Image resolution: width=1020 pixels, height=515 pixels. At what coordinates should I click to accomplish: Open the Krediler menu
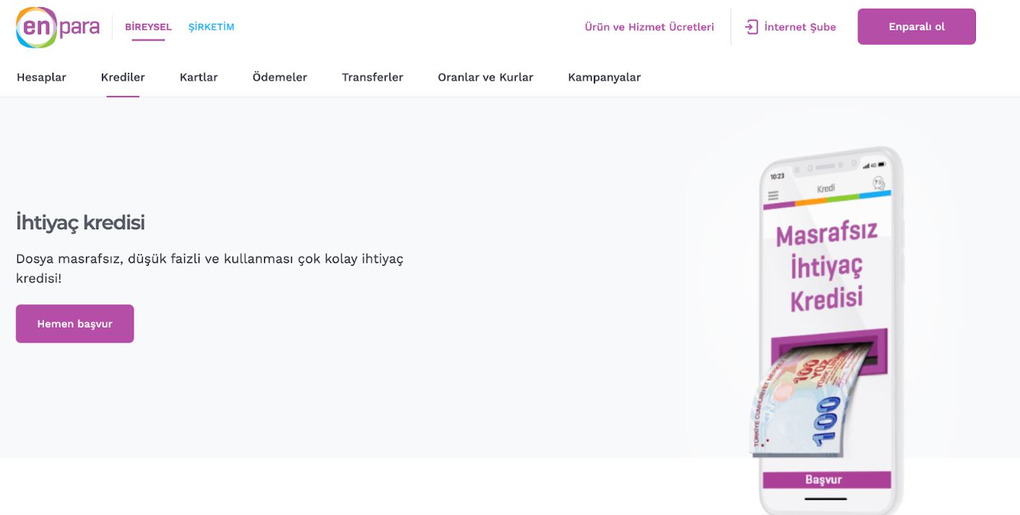tap(123, 77)
